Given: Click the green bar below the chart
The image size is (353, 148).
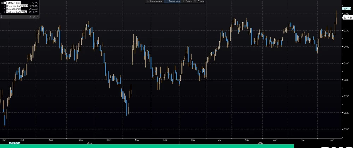Looking at the screenshot, I should 146,146.
